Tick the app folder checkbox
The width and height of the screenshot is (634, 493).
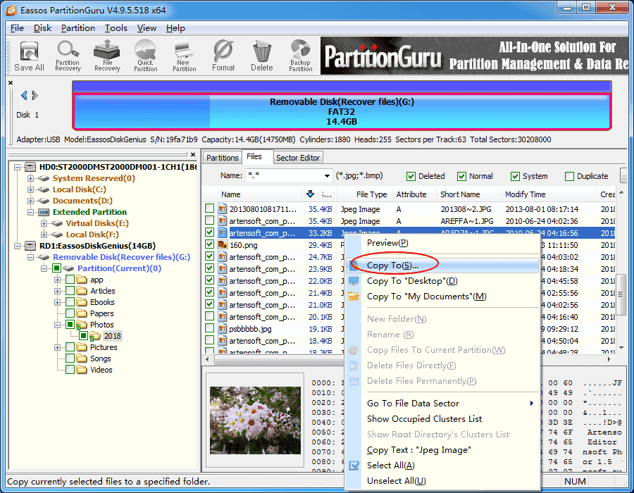(x=70, y=280)
